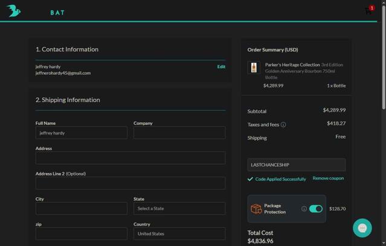The height and width of the screenshot is (246, 386).
Task: Click the Package Protection info icon
Action: tap(304, 209)
